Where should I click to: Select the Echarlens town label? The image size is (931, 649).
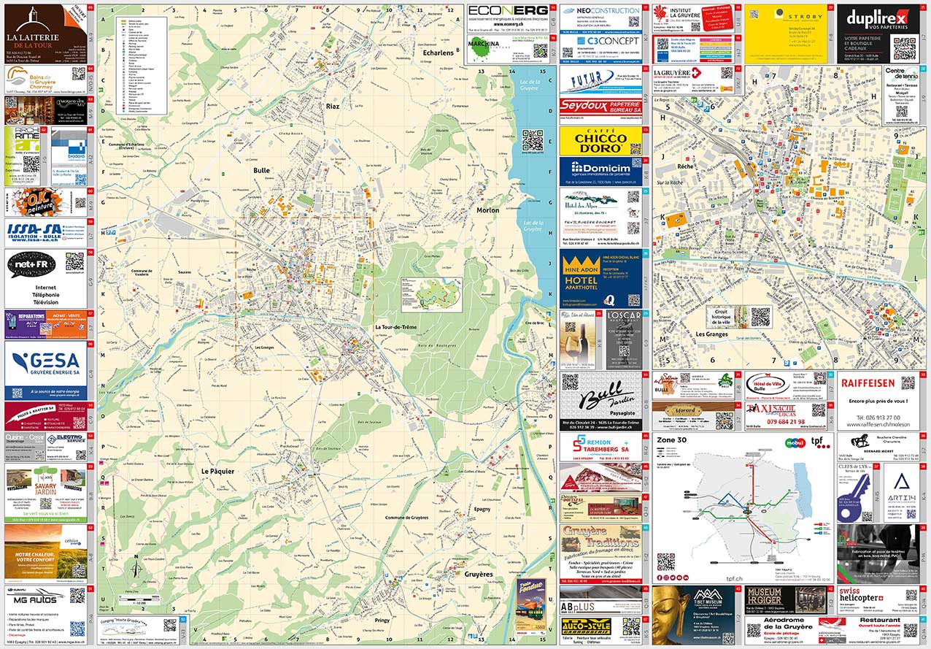tap(438, 53)
